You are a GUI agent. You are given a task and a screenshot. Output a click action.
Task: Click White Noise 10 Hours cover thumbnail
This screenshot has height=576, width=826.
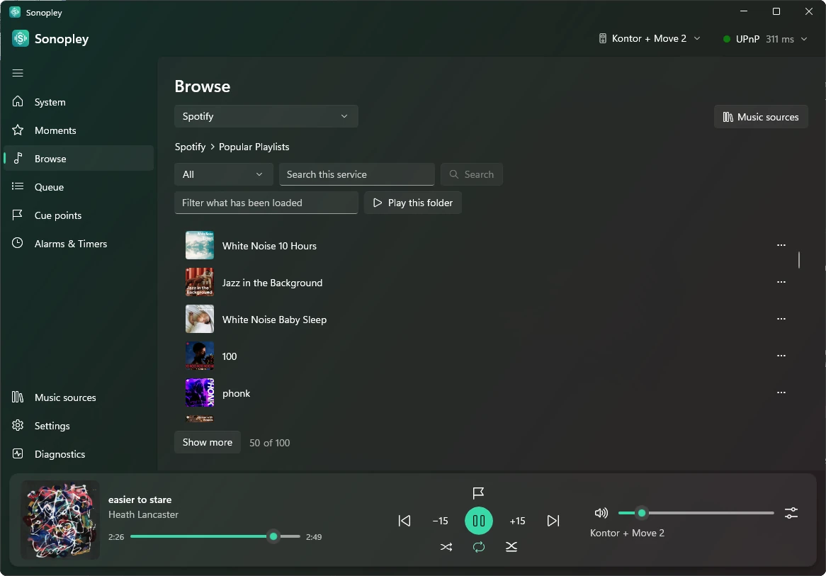coord(200,245)
